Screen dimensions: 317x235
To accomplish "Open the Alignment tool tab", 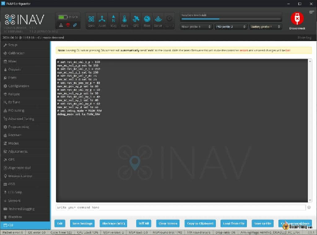I will pos(25,167).
